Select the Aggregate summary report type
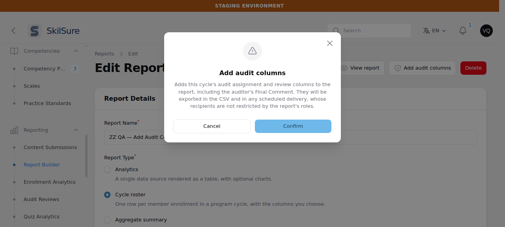 click(107, 220)
